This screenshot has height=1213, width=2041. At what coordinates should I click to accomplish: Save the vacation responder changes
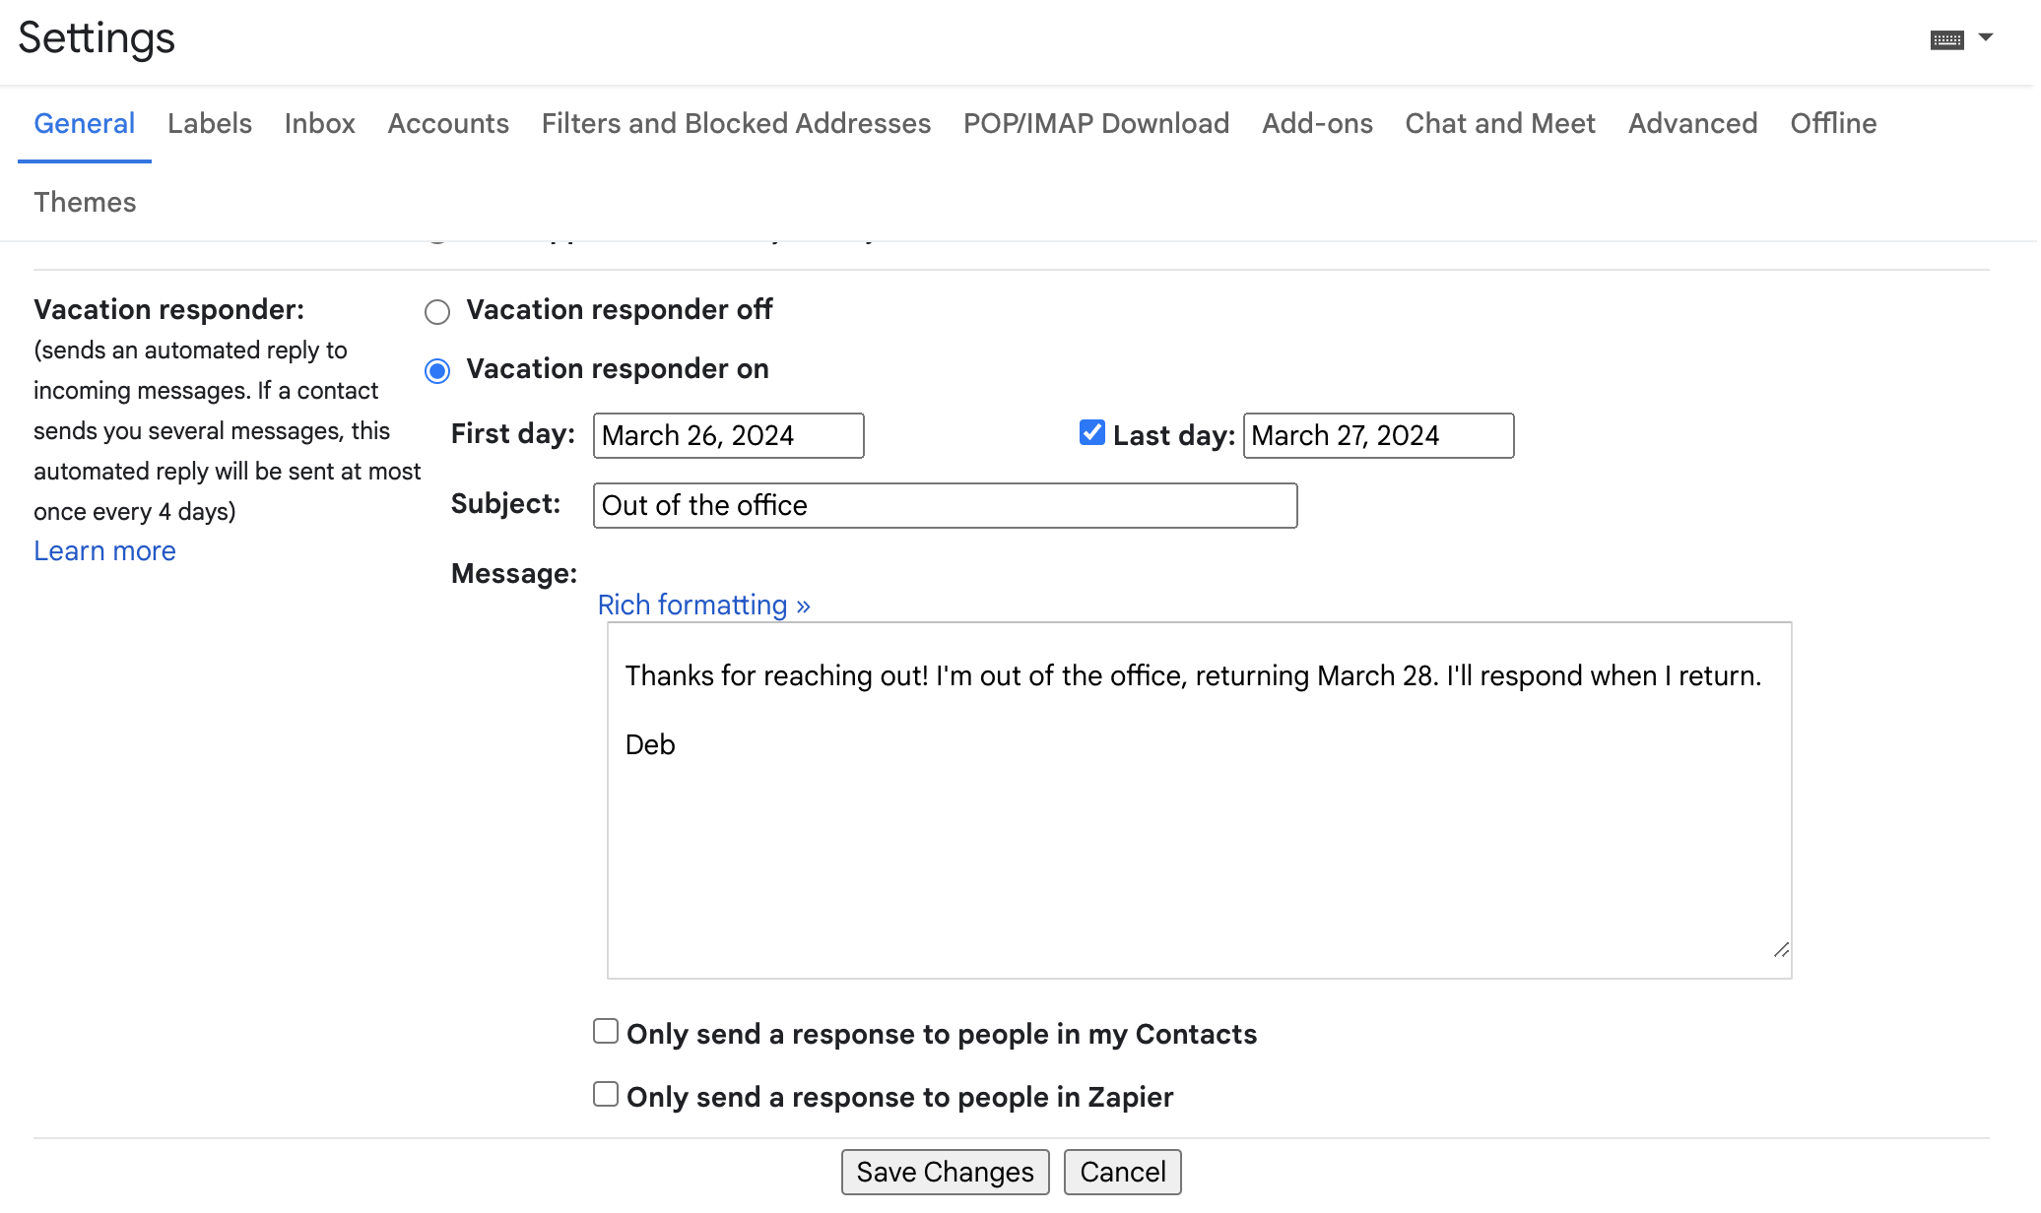(945, 1172)
